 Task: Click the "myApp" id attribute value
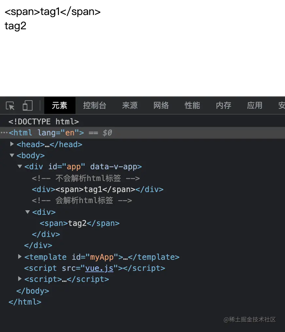pos(102,257)
